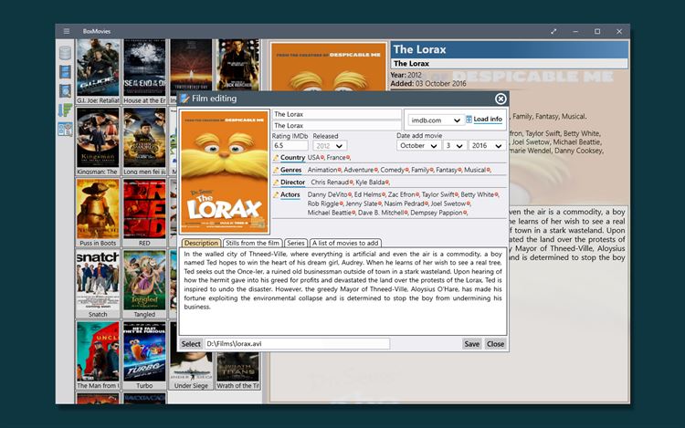Switch to the Description tab

202,243
